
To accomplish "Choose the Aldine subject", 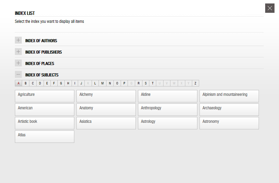I will pos(168,96).
